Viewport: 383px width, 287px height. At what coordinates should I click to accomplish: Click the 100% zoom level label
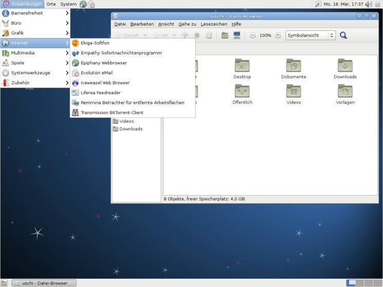click(265, 35)
